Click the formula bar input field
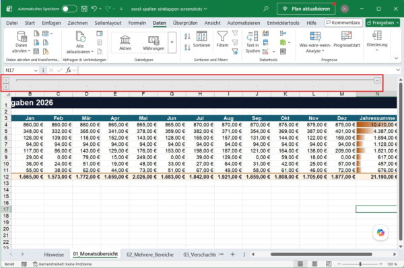 click(236, 70)
